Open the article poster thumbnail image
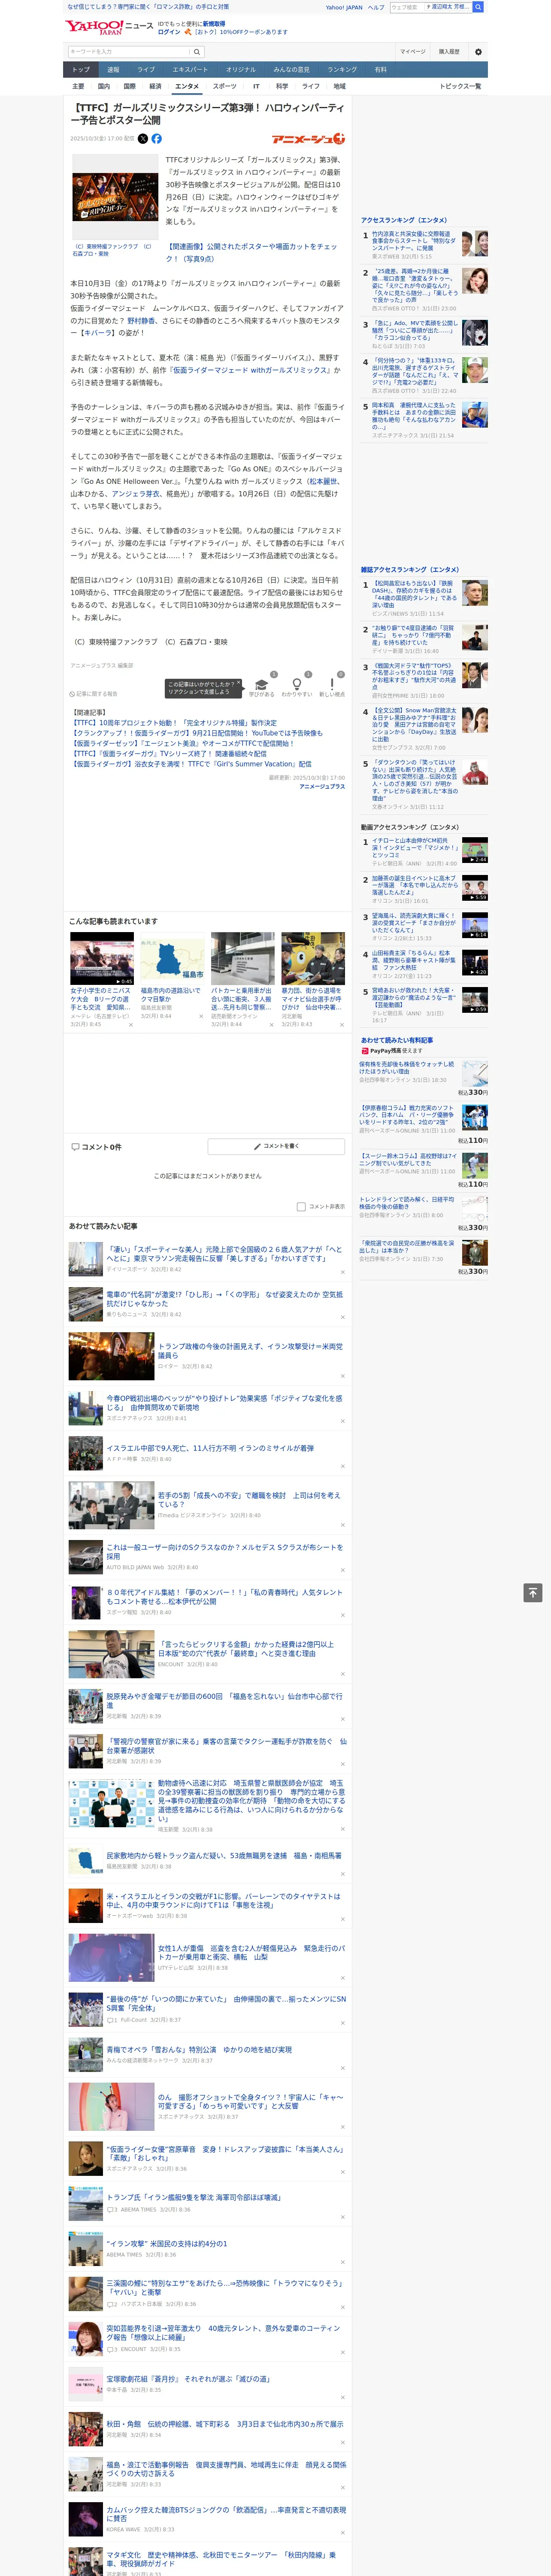Viewport: 551px width, 2576px height. click(115, 197)
